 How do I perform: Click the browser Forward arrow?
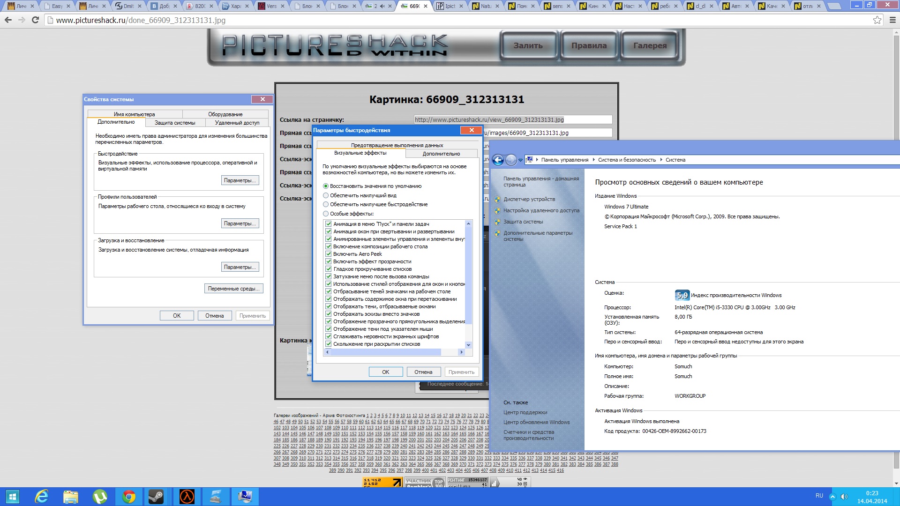22,20
